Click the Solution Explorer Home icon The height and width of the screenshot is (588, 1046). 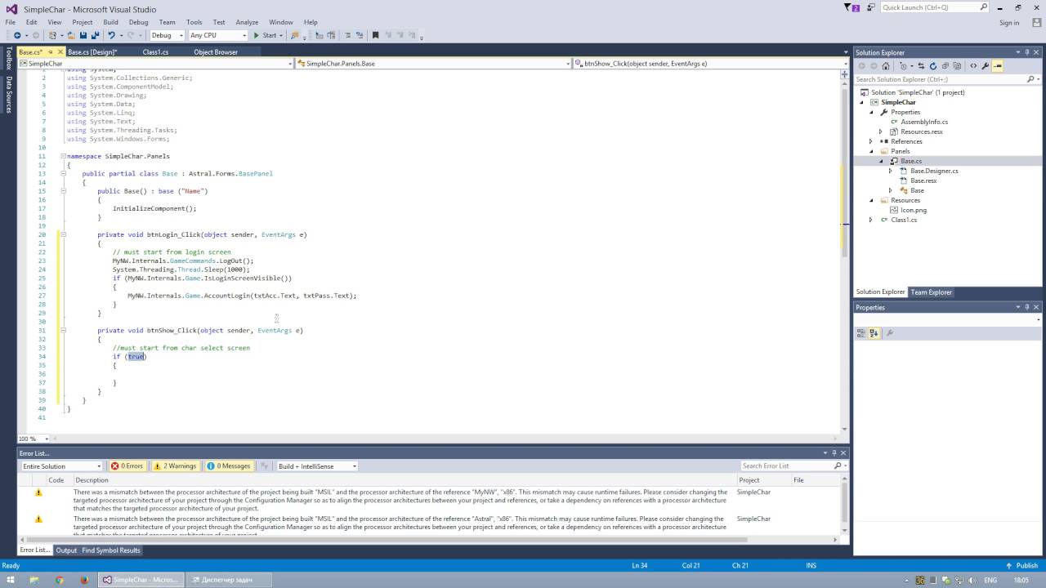click(x=886, y=66)
